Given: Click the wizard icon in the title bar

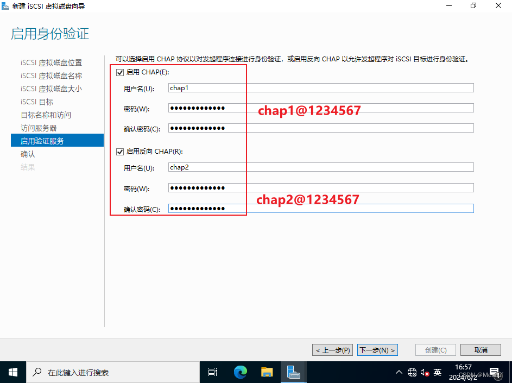Looking at the screenshot, I should tap(5, 6).
